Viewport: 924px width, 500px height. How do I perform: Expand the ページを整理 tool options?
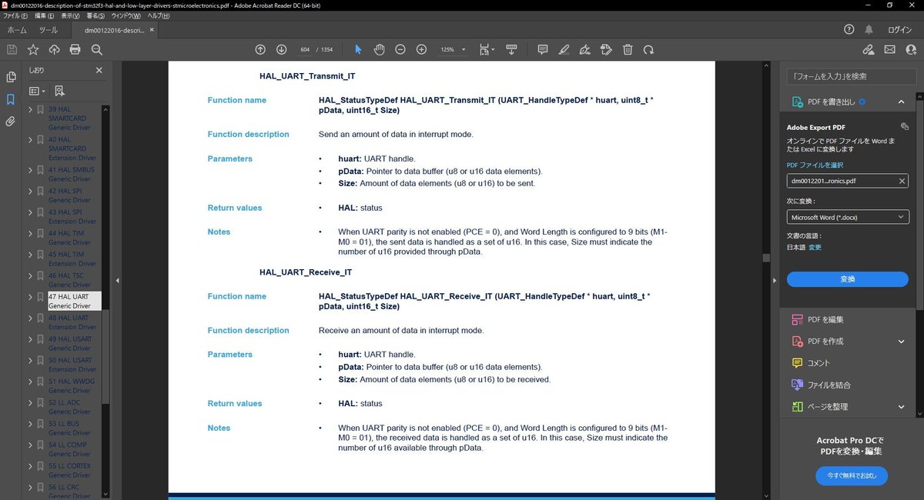coord(901,407)
